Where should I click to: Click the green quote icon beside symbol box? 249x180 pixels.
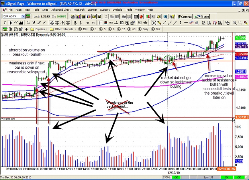[28, 16]
